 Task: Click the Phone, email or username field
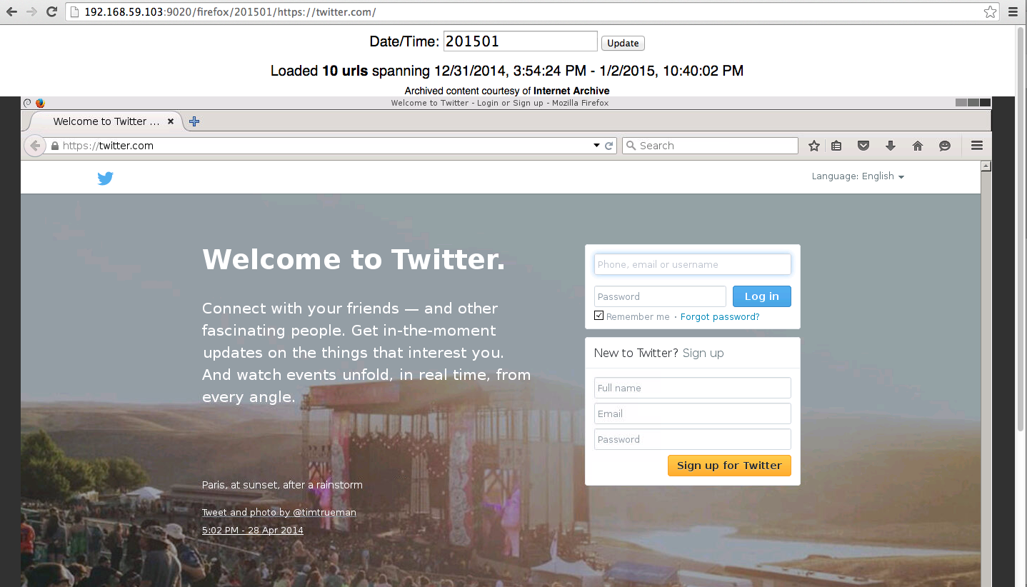693,264
